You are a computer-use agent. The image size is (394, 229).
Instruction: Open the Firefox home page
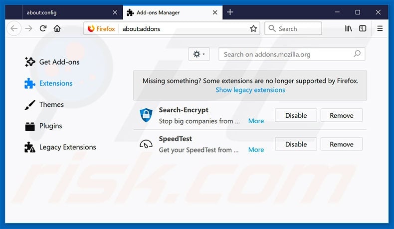(57, 28)
